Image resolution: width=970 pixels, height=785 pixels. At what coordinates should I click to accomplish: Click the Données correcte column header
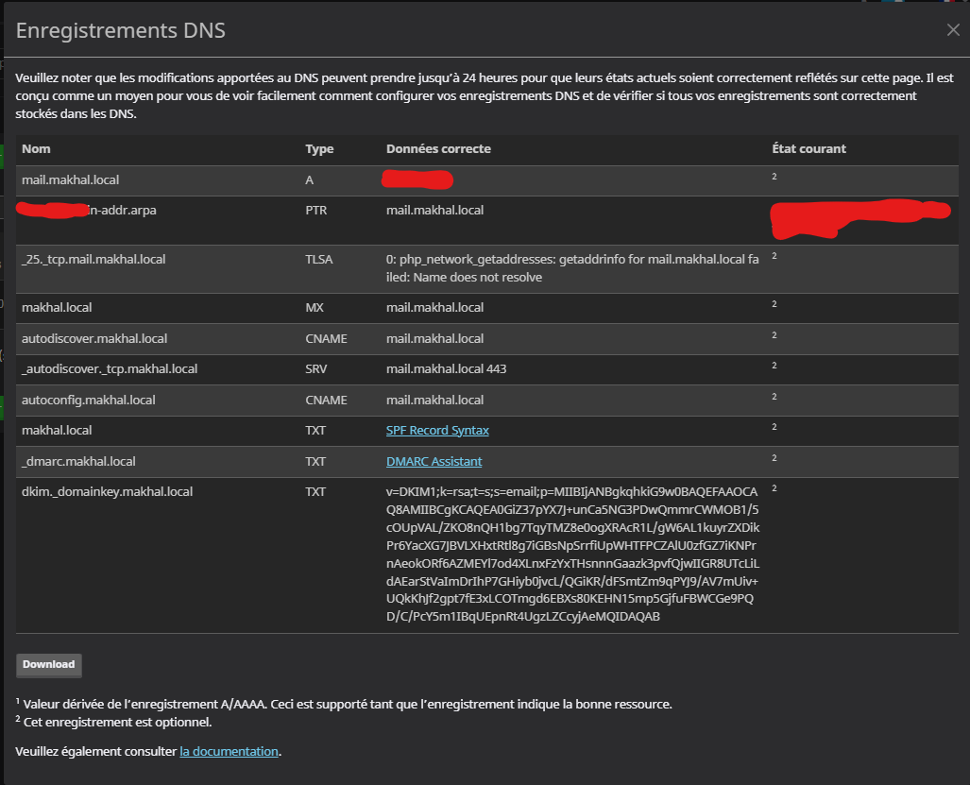point(438,149)
